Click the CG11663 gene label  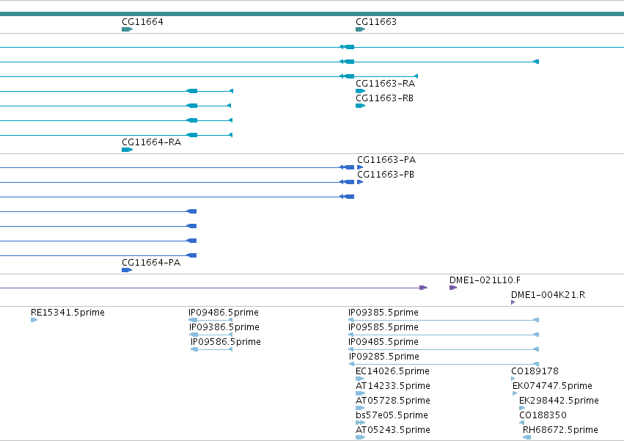click(376, 21)
